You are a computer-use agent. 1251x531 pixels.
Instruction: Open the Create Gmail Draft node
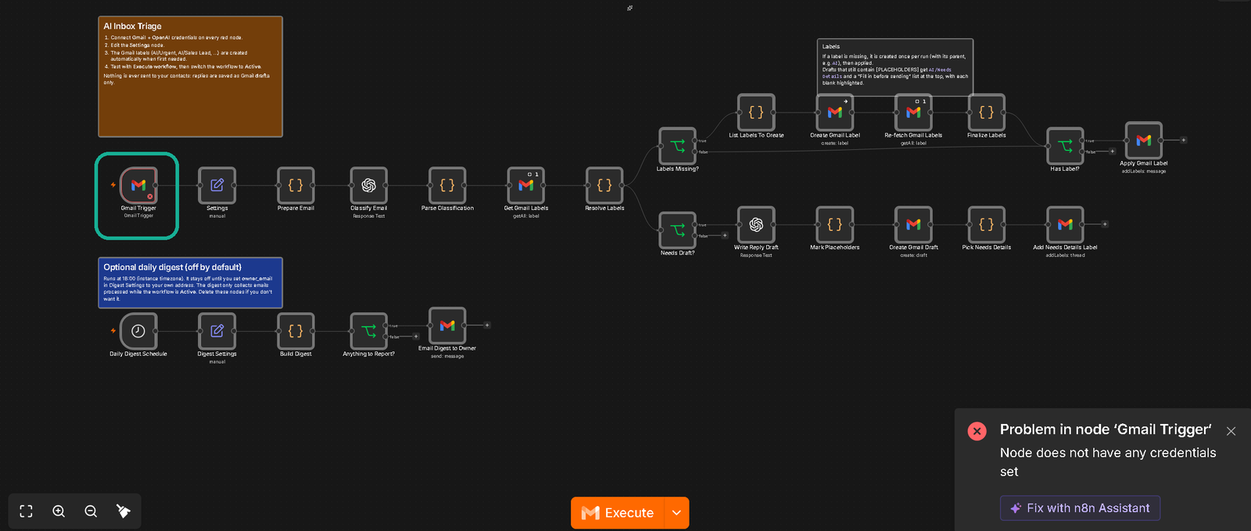point(913,225)
